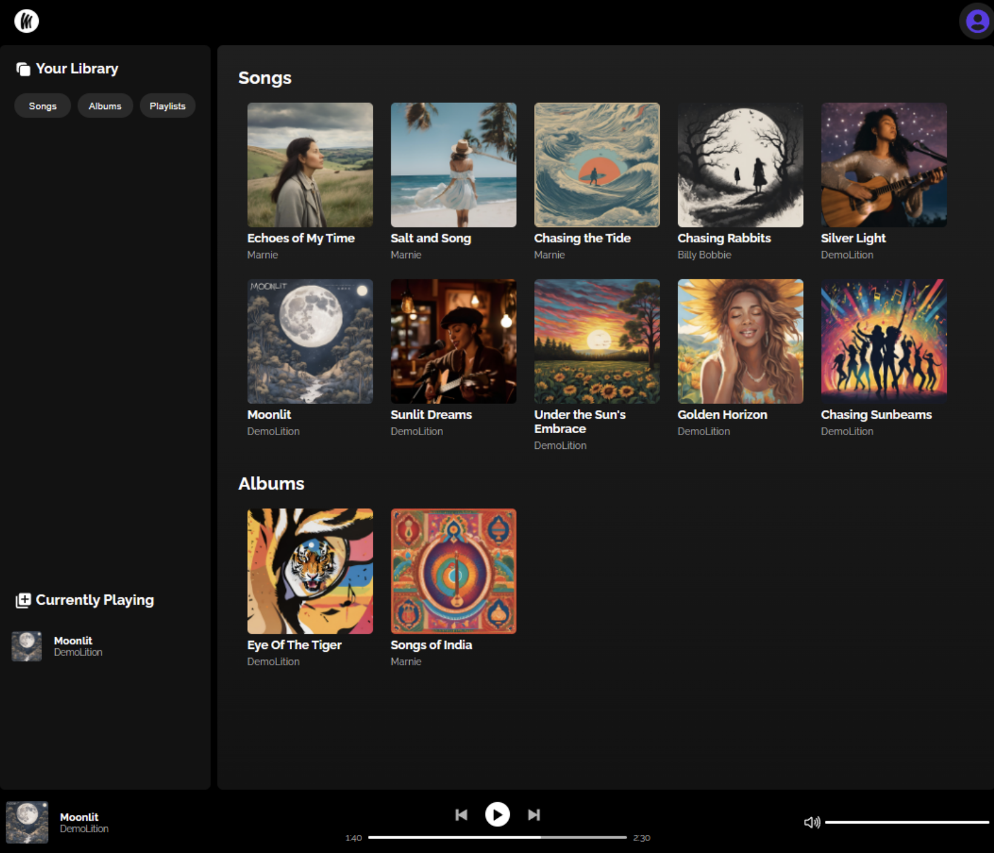Screen dimensions: 994x853
Task: Open Under the Sun's Embrace cover
Action: 597,341
